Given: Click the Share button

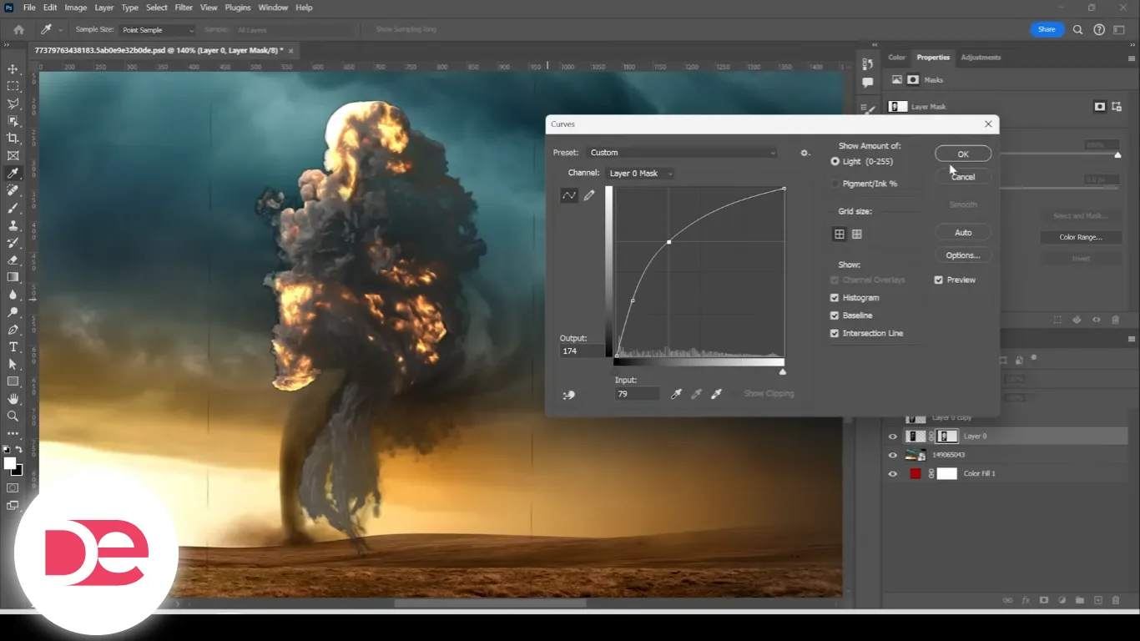Looking at the screenshot, I should pyautogui.click(x=1047, y=30).
